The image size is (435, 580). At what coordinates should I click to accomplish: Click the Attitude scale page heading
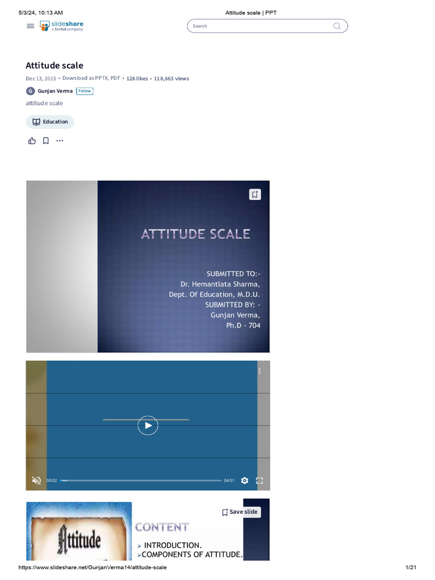[x=54, y=66]
